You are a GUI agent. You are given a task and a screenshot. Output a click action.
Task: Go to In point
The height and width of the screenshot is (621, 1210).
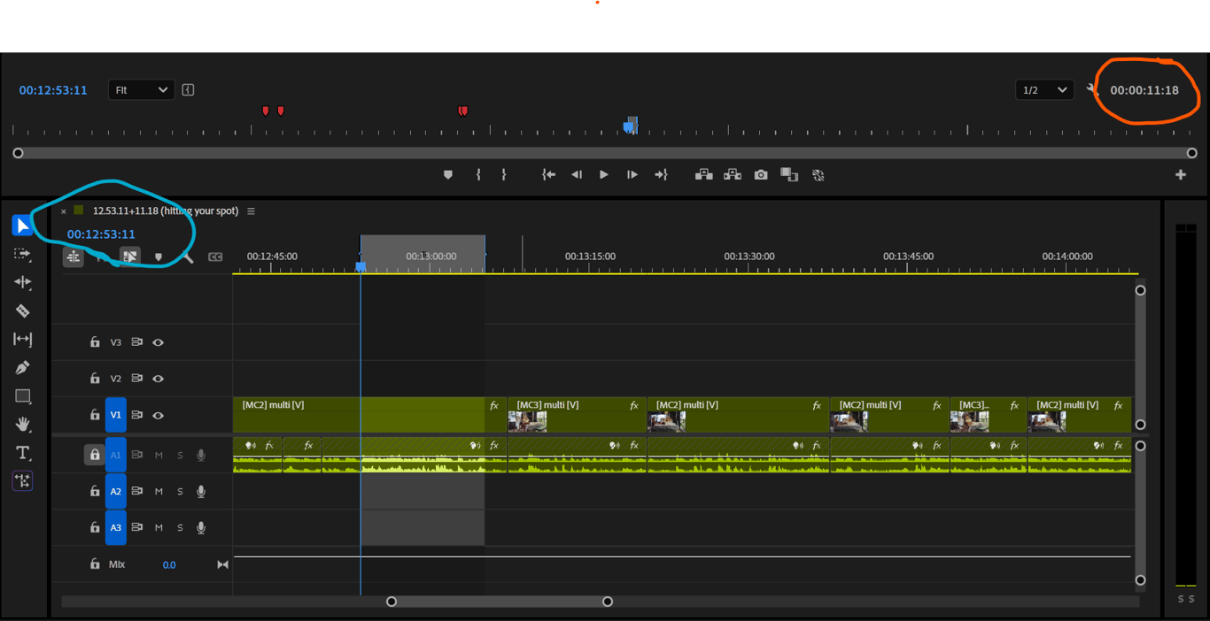(x=549, y=175)
